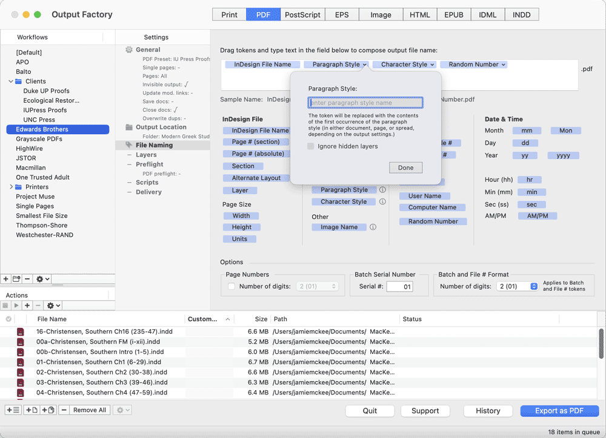606x438 pixels.
Task: Click the InDesign icon for 03-Christensen file
Action: (20, 382)
